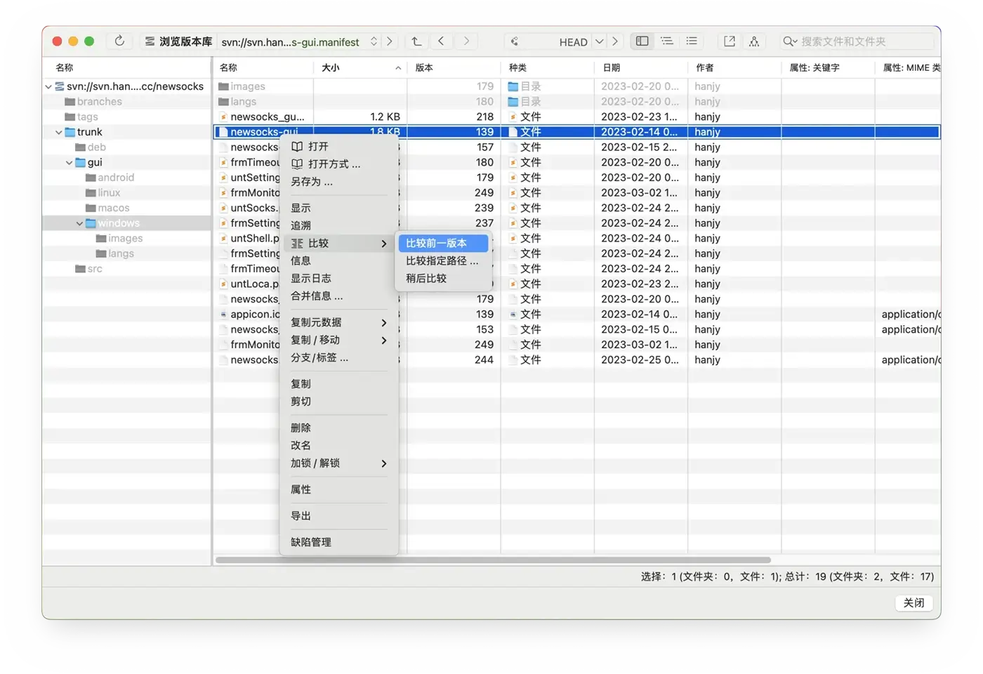Screen dimensions: 983x674
Task: Choose 属性 in the context menu
Action: click(339, 490)
